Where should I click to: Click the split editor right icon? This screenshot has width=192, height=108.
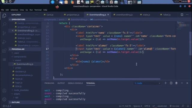182,15
